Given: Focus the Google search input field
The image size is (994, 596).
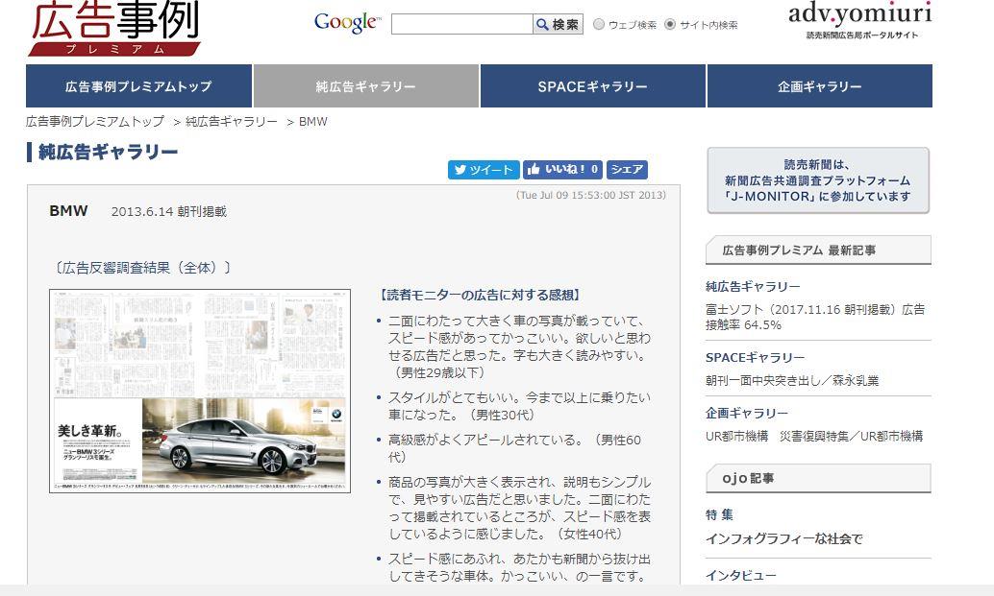Looking at the screenshot, I should tap(462, 25).
